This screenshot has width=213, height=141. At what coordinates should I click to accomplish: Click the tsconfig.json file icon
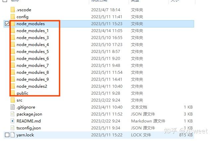(x=13, y=128)
